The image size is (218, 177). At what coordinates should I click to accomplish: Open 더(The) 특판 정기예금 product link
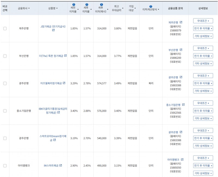(x=51, y=56)
